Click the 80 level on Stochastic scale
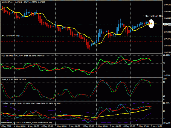171x128 pixels. 164,82
